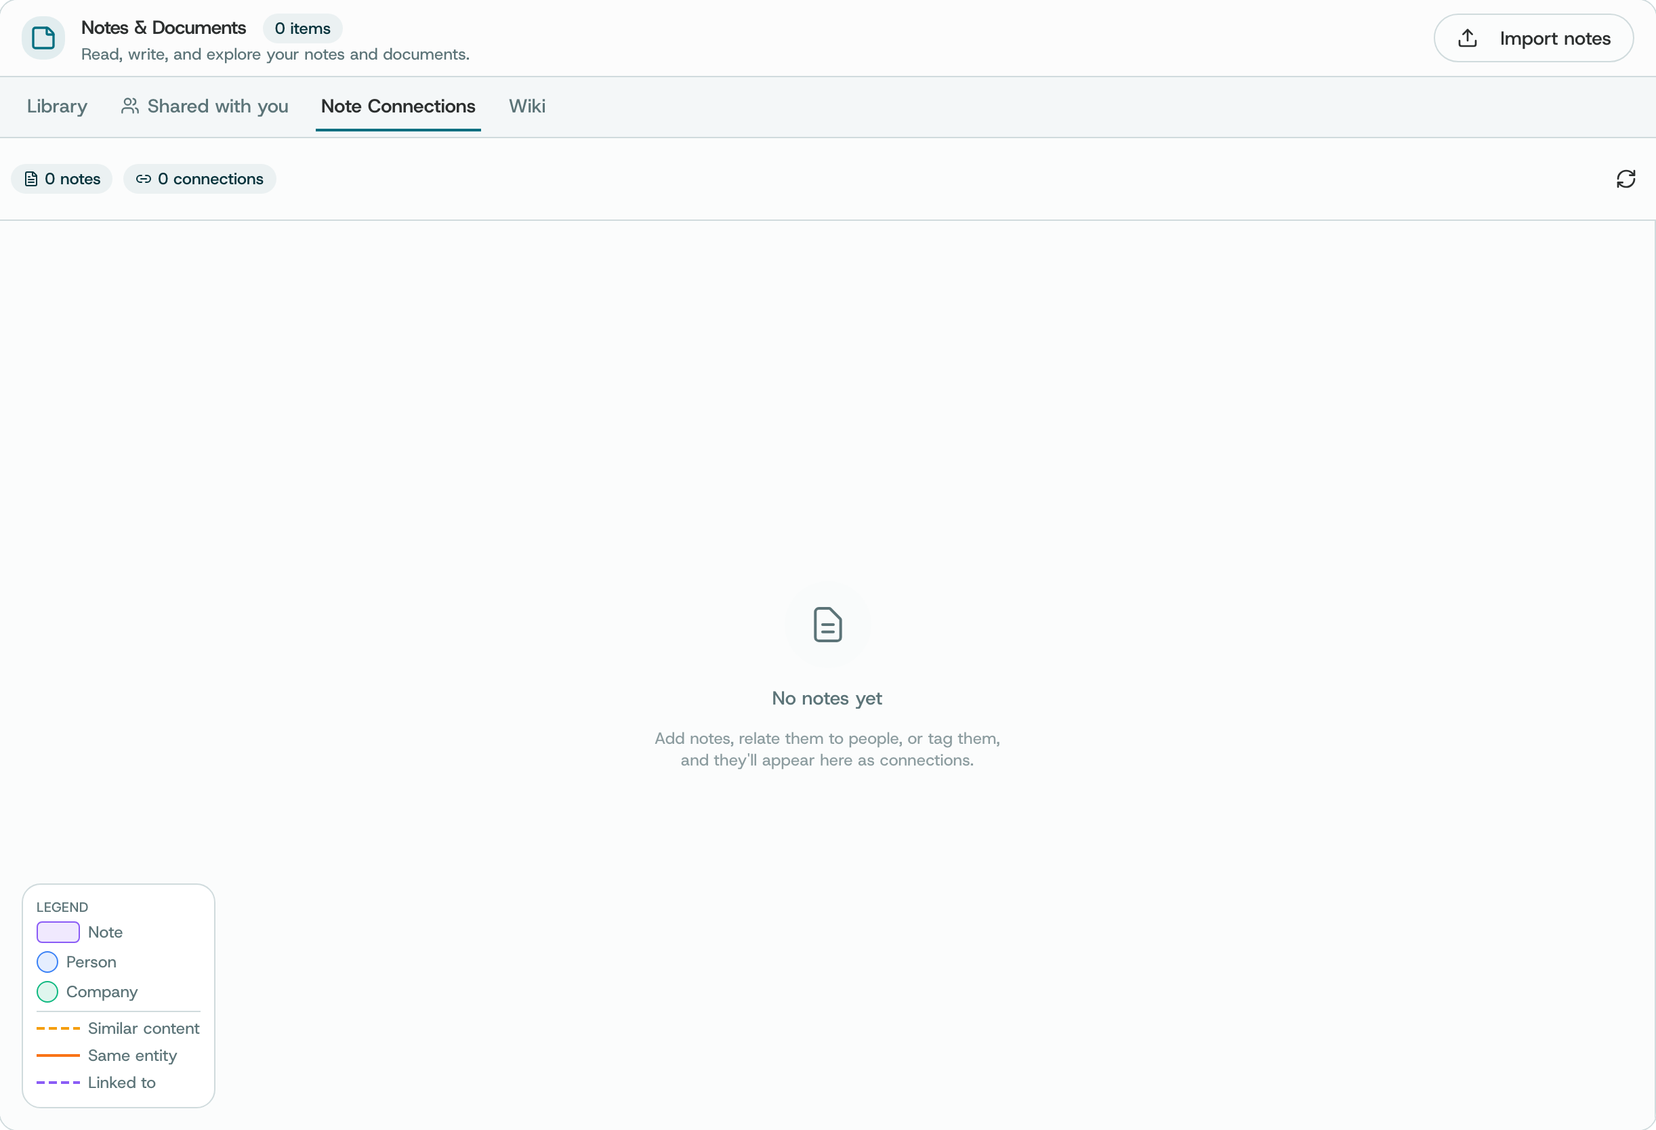This screenshot has width=1656, height=1130.
Task: Click the empty-state document icon
Action: point(827,625)
